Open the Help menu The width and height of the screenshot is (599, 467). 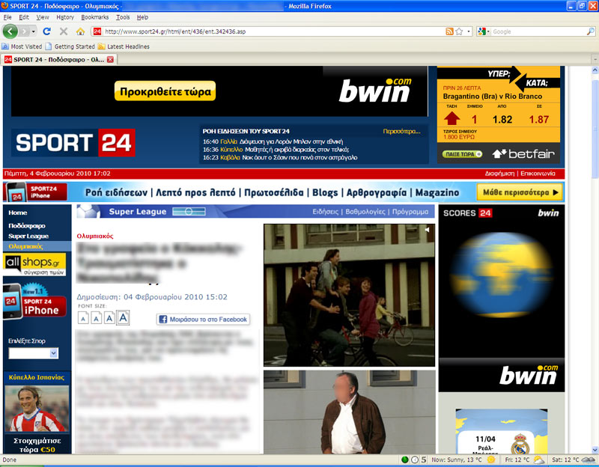click(x=142, y=17)
